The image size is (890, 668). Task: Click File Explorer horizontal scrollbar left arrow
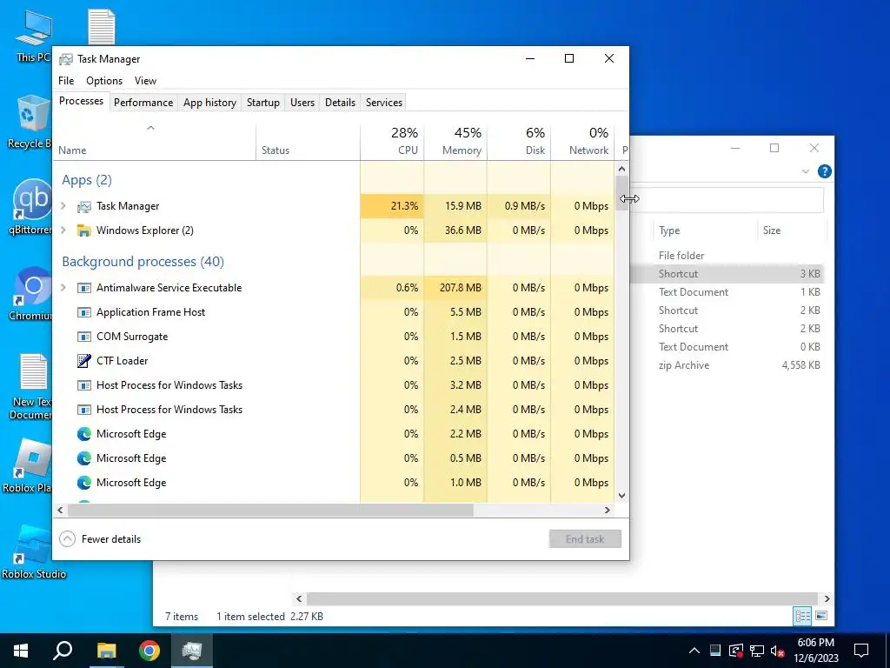[299, 598]
